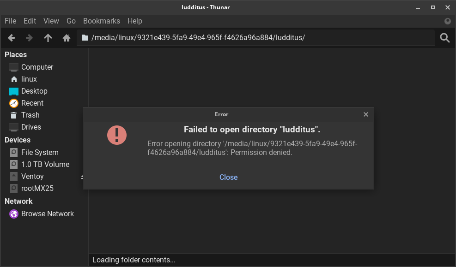This screenshot has height=267, width=456.
Task: Dismiss error dialog using X button
Action: coord(365,114)
